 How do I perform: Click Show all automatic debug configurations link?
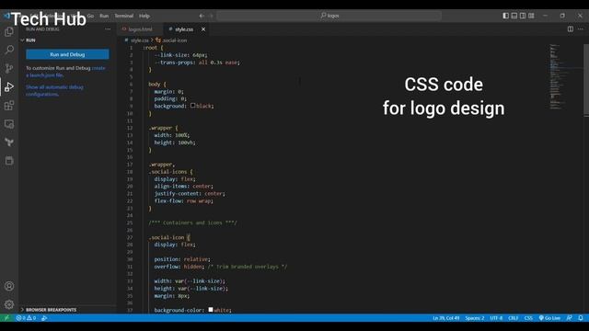[54, 90]
